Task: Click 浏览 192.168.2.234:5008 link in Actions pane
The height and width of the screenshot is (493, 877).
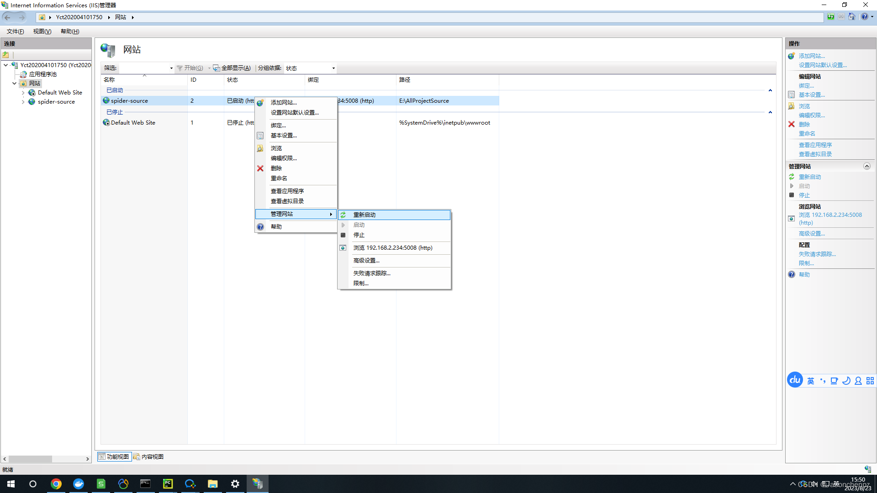Action: point(830,219)
